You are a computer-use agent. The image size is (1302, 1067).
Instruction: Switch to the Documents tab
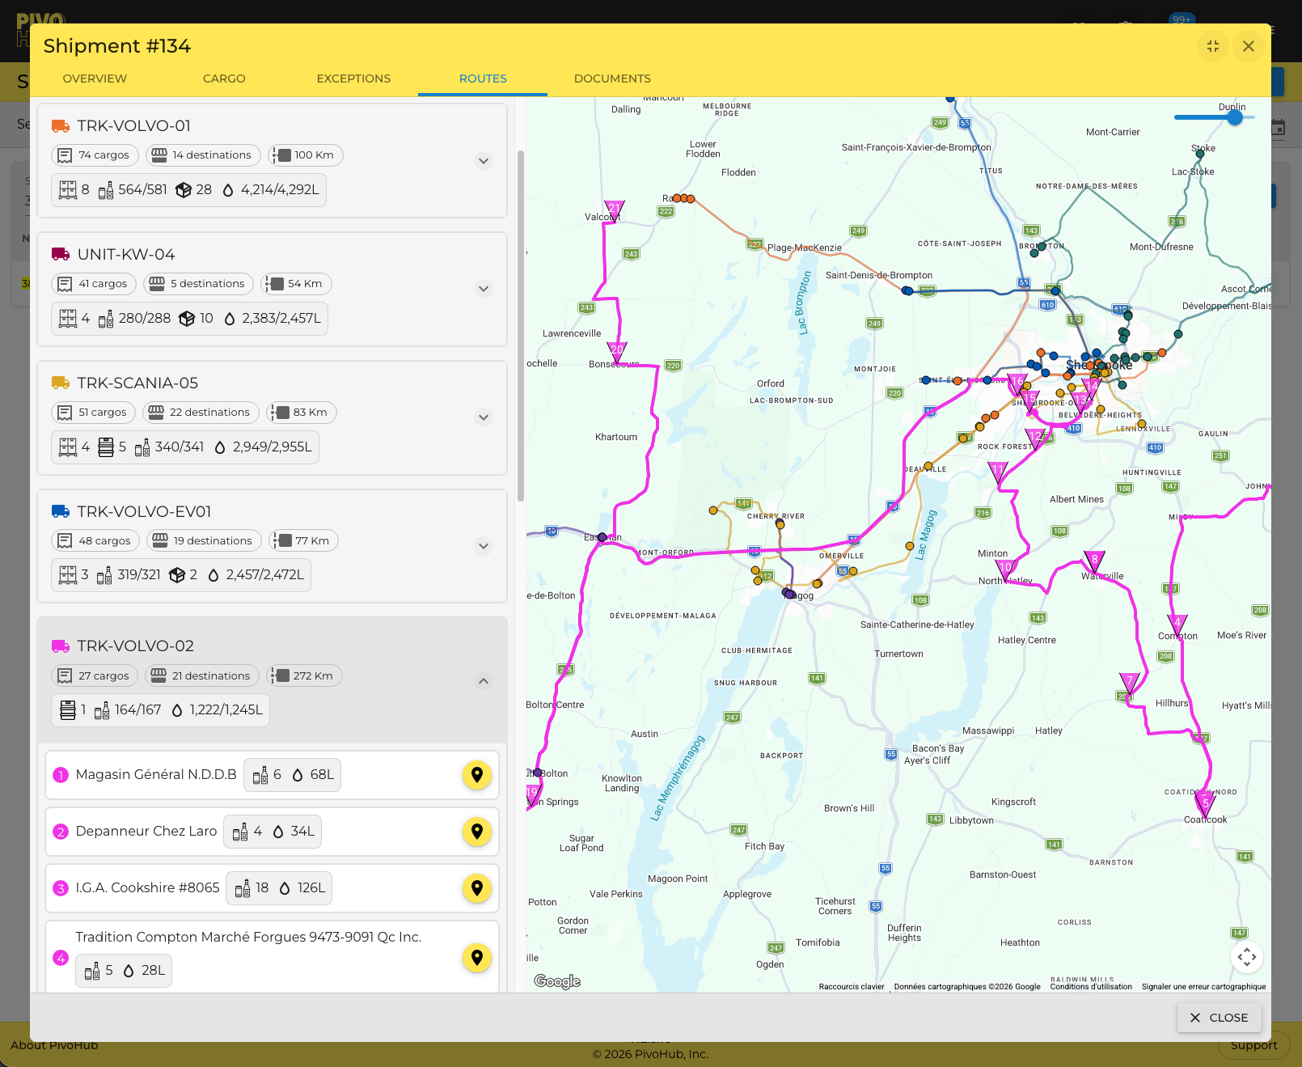[612, 78]
